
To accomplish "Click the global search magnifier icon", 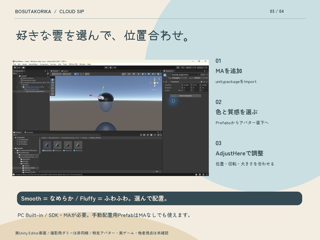I will pos(182,67).
